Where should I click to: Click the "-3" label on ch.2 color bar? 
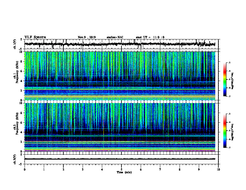click(x=229, y=114)
